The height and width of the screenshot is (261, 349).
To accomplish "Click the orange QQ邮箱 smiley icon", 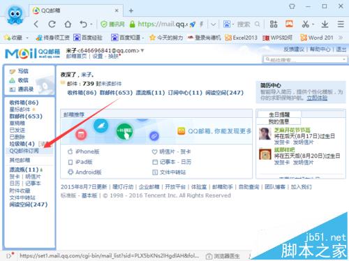I will [x=181, y=131].
